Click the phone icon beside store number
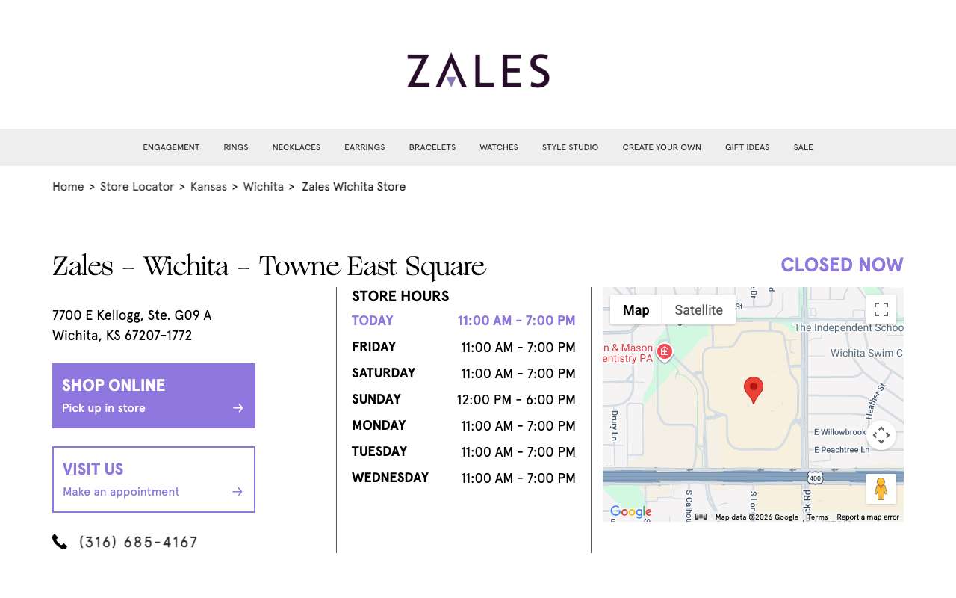 point(60,542)
